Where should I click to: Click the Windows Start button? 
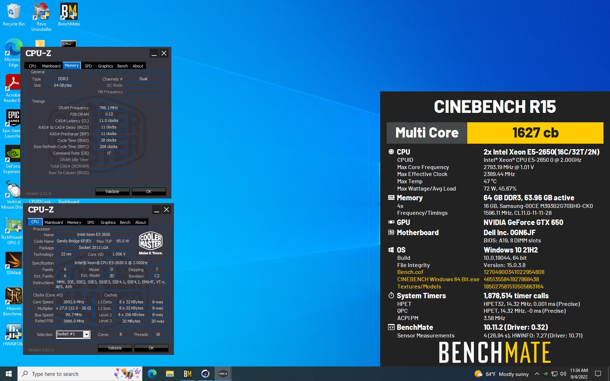[x=9, y=374]
